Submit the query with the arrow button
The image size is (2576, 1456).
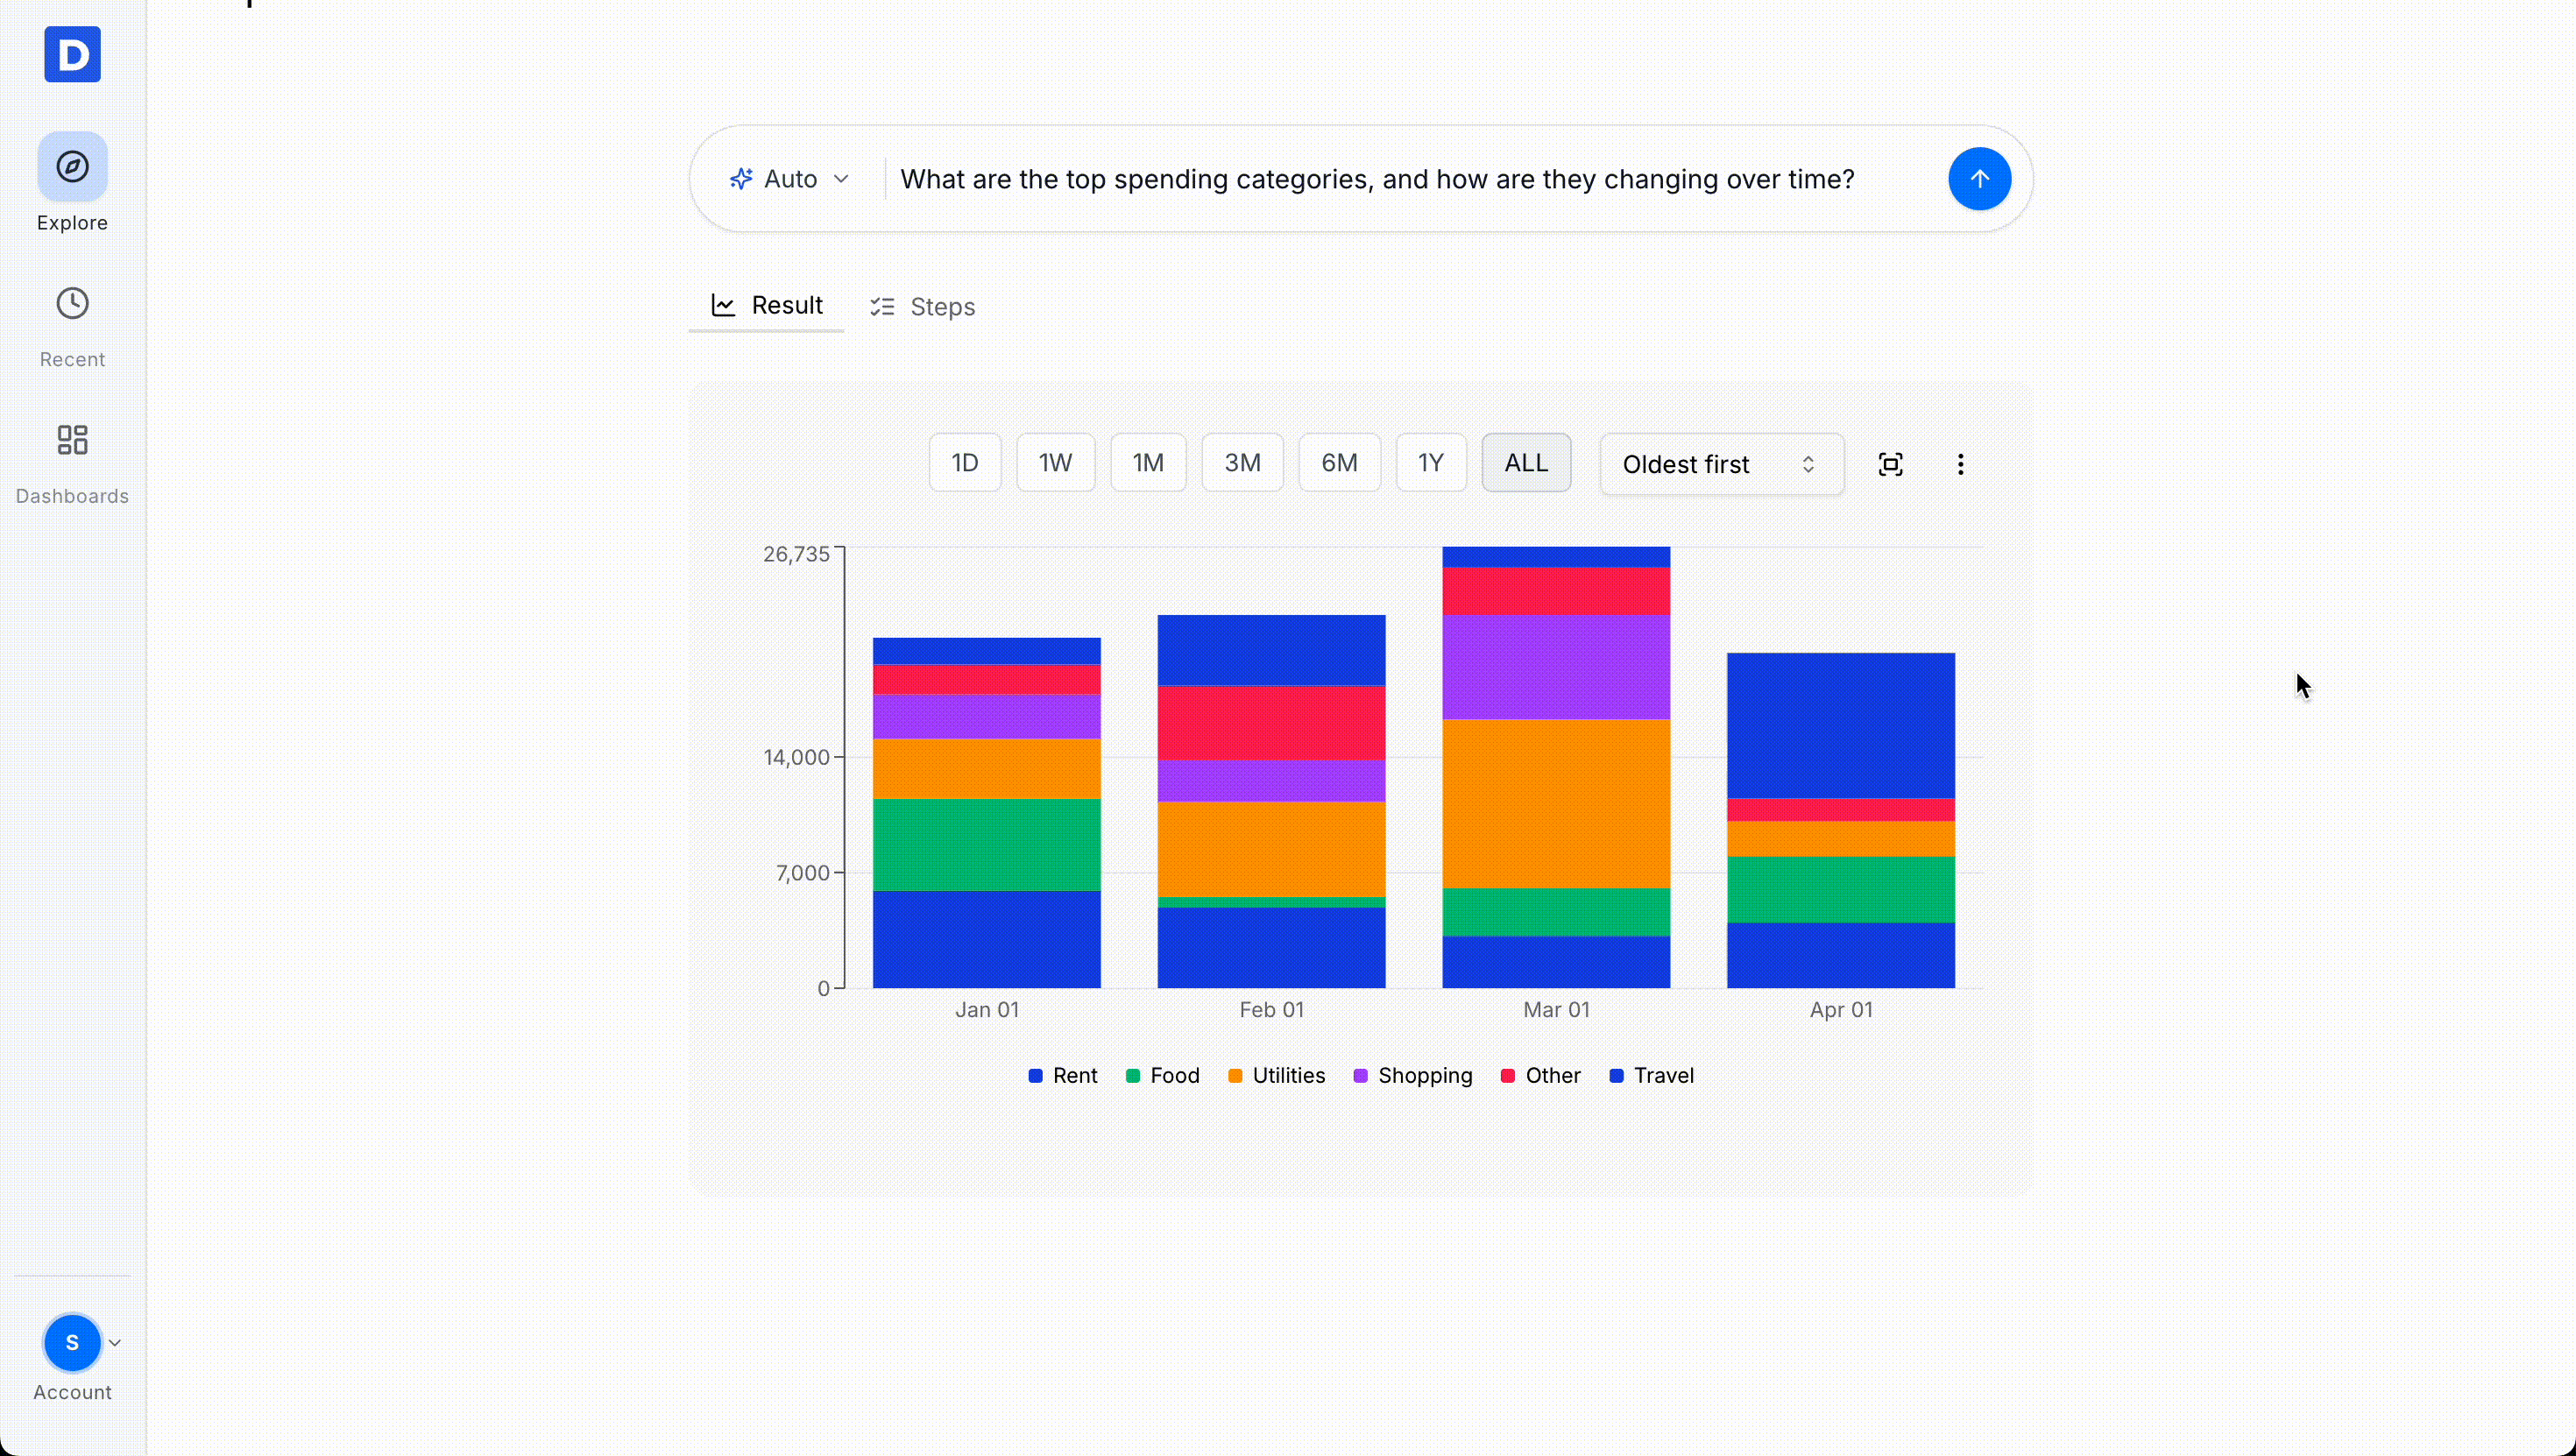pyautogui.click(x=1979, y=179)
